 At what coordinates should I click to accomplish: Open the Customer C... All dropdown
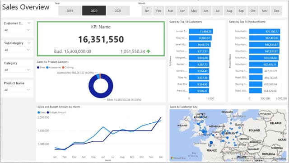(x=17, y=30)
